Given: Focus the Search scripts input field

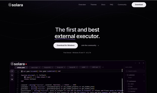Looking at the screenshot, I should (135, 71).
